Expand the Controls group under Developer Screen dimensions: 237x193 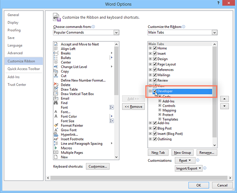[160, 106]
